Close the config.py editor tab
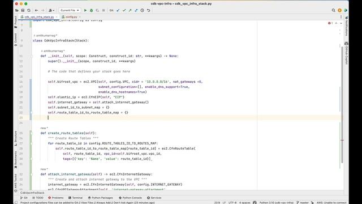The height and width of the screenshot is (204, 362). pyautogui.click(x=80, y=17)
